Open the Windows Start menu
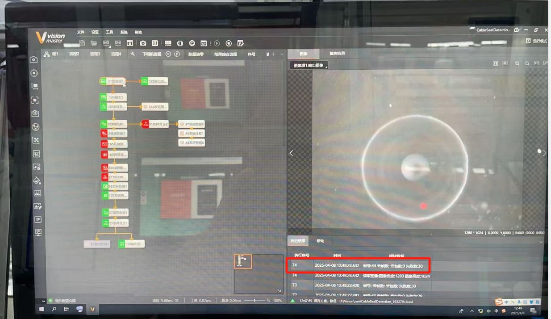 tap(42, 309)
